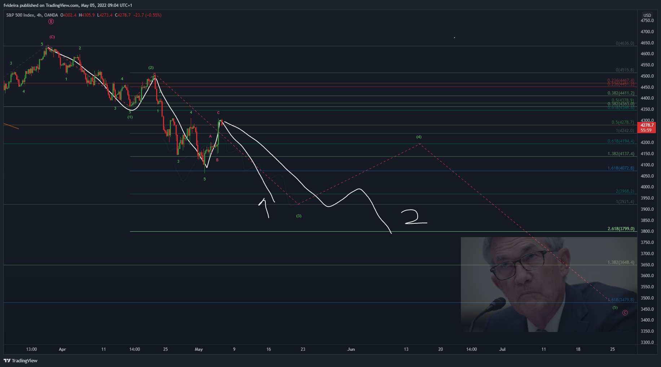The width and height of the screenshot is (661, 367).
Task: Click the fvideira published header text
Action: click(x=68, y=5)
